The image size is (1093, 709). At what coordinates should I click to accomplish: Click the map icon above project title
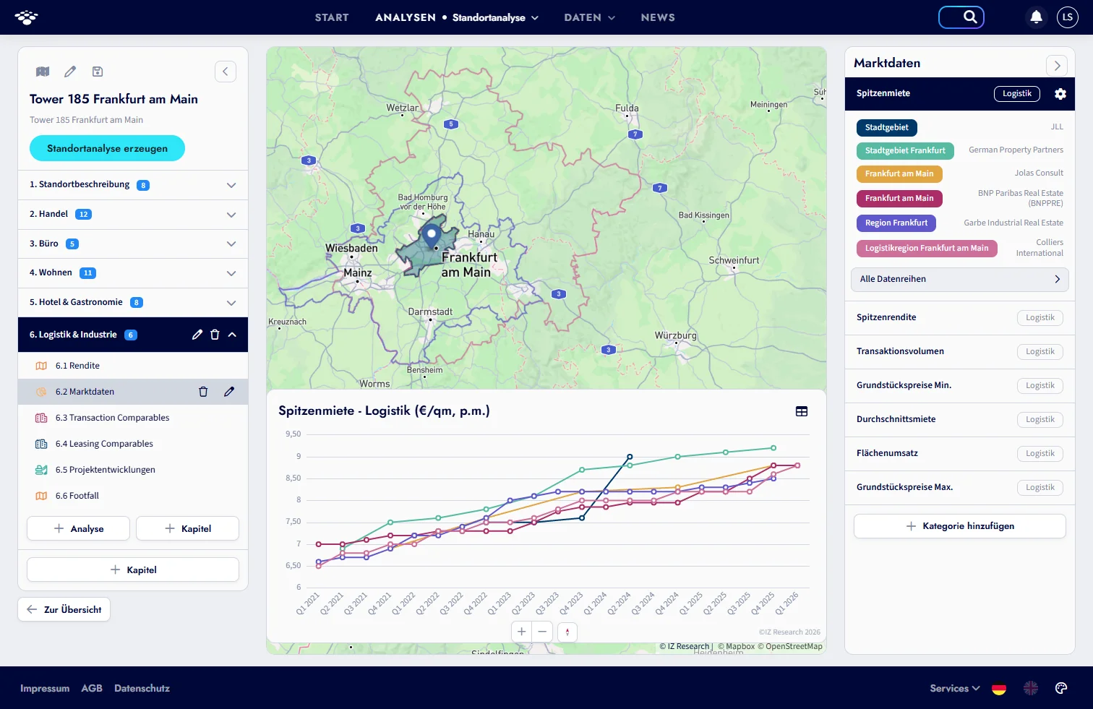pos(43,72)
